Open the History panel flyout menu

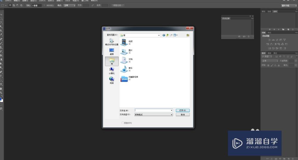click(252, 18)
